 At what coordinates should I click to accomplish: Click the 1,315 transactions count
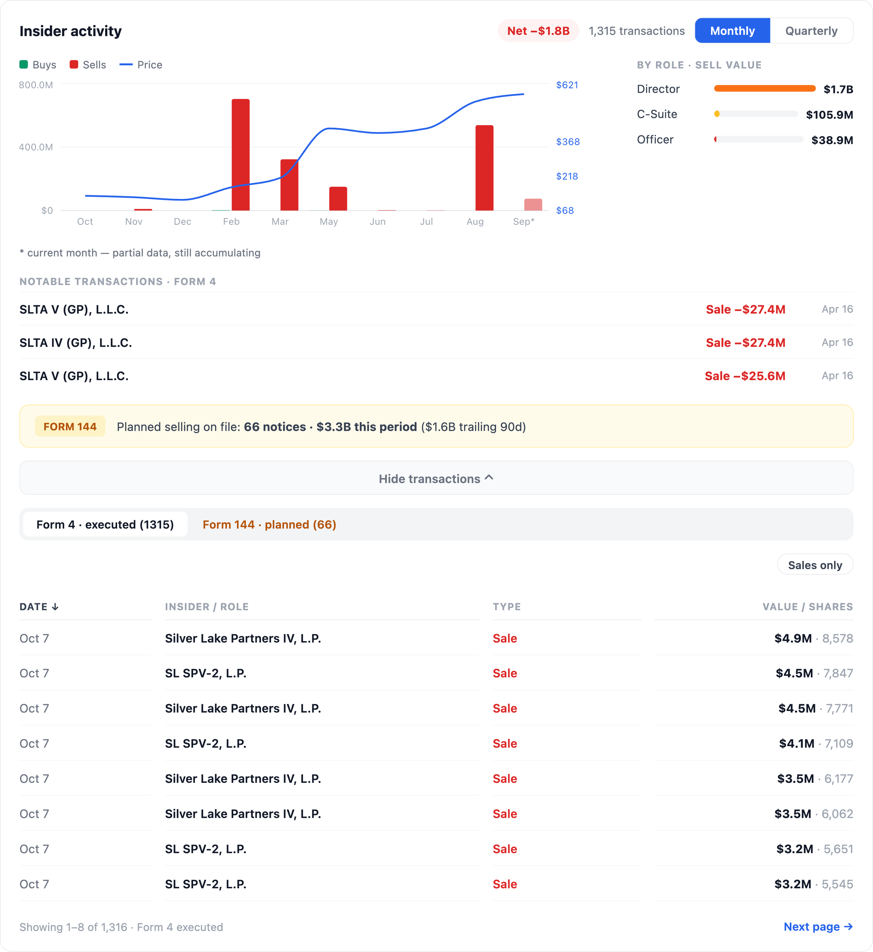pyautogui.click(x=636, y=31)
